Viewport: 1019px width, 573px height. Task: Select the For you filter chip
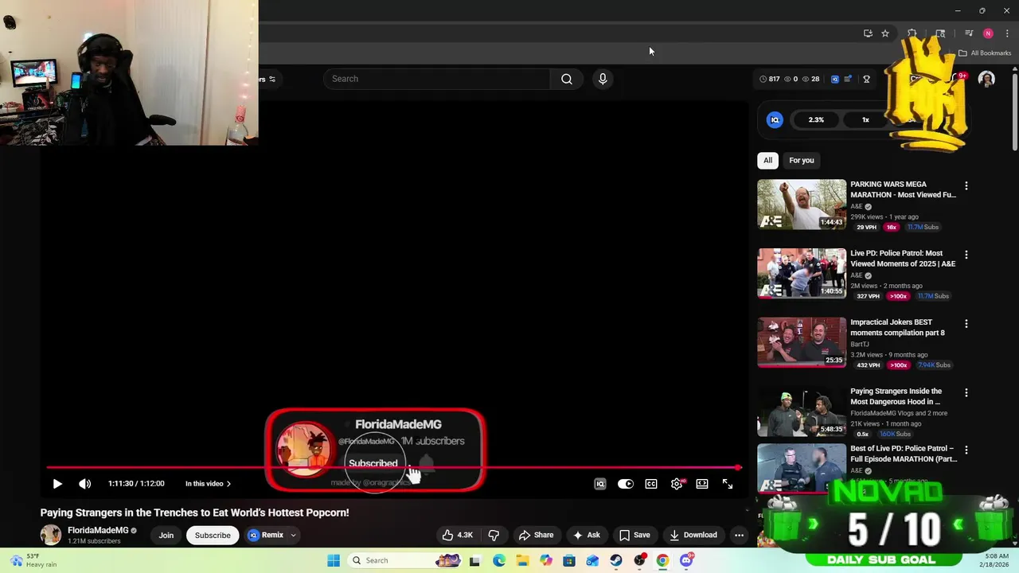click(x=802, y=160)
